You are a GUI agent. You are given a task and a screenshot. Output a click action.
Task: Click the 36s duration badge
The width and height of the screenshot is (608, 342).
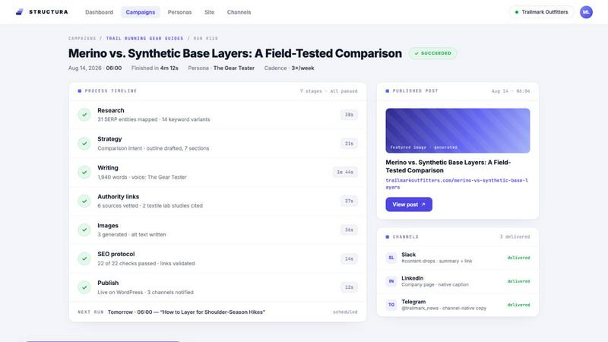coord(349,230)
